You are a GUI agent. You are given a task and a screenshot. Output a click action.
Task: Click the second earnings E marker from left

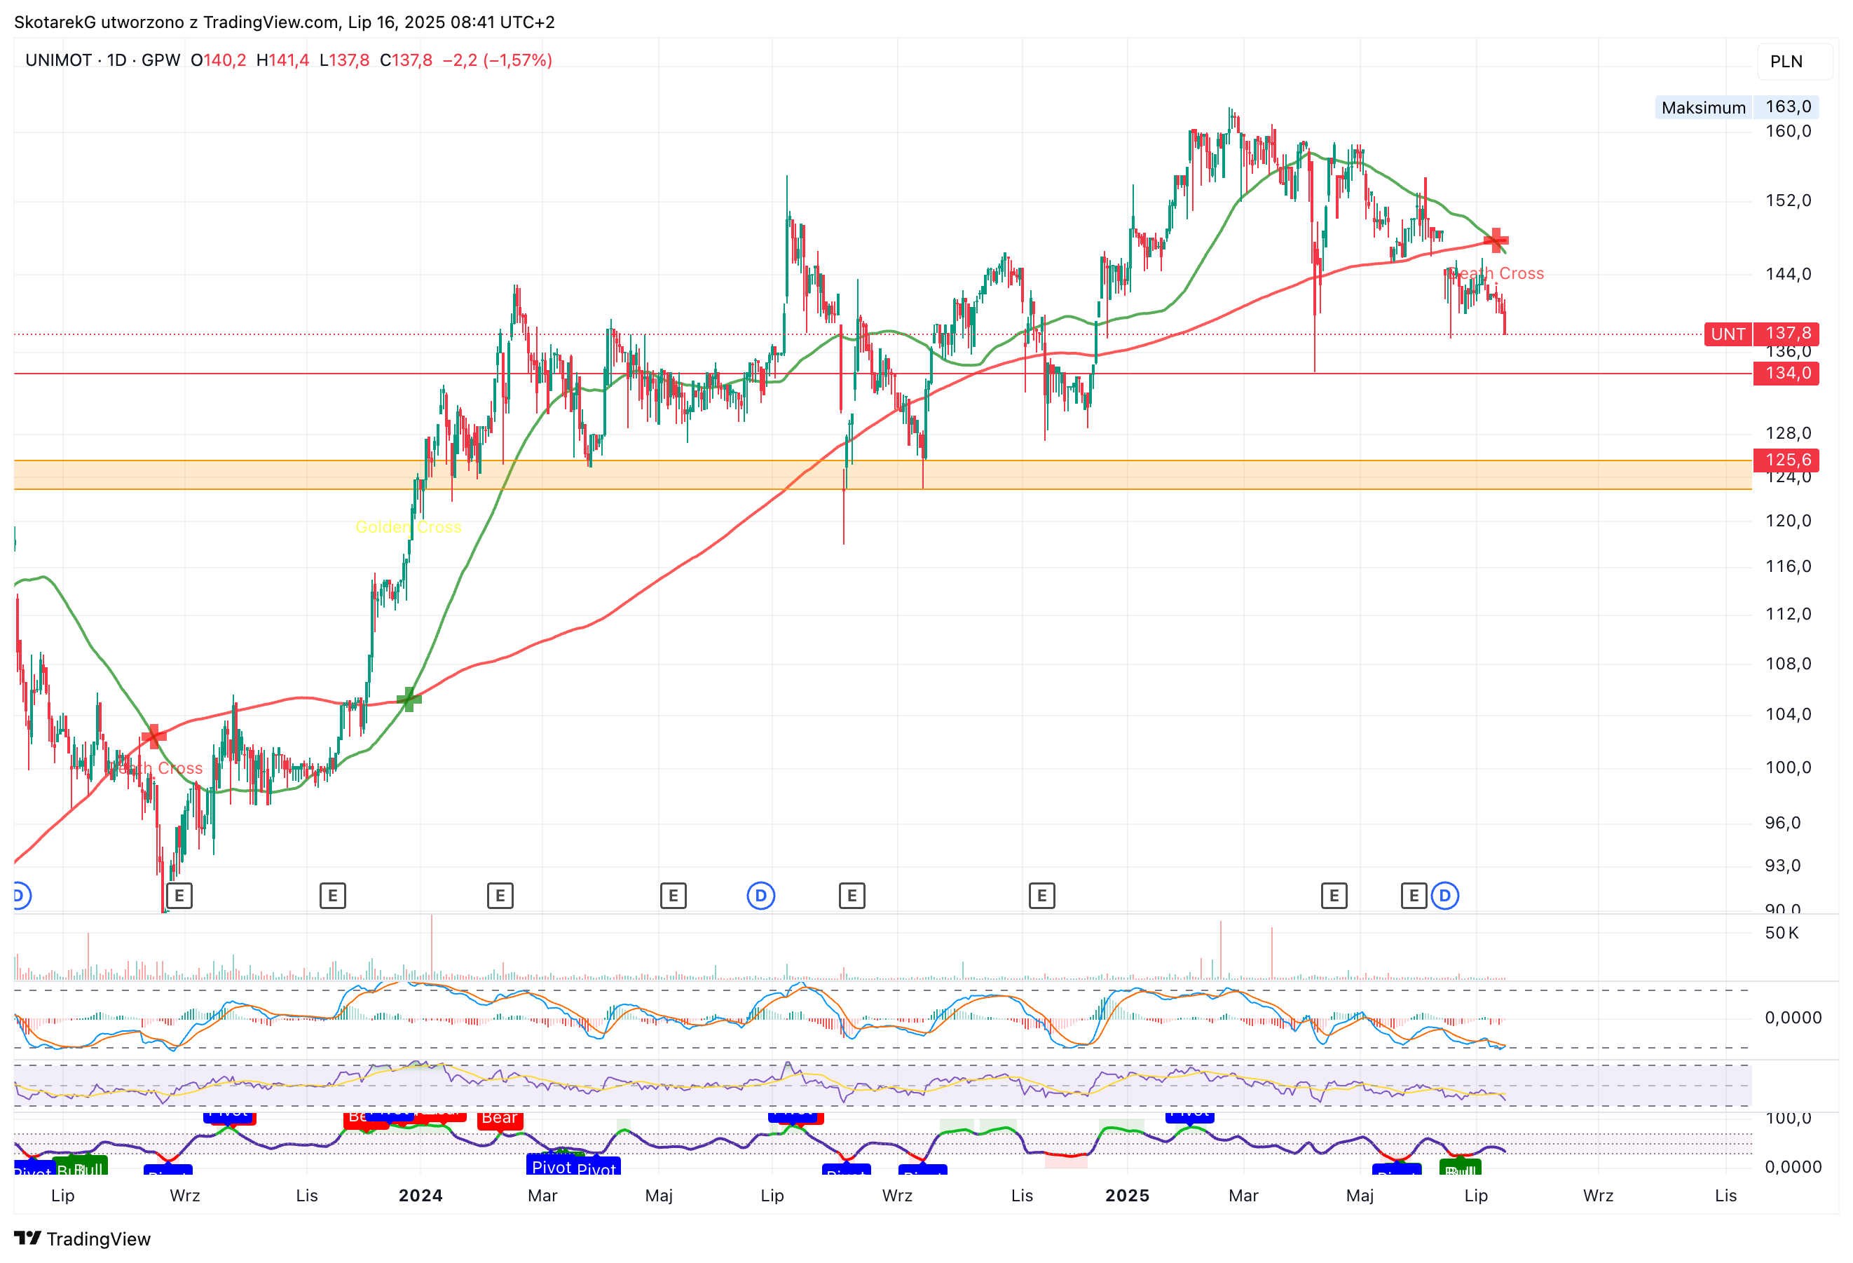[x=332, y=896]
